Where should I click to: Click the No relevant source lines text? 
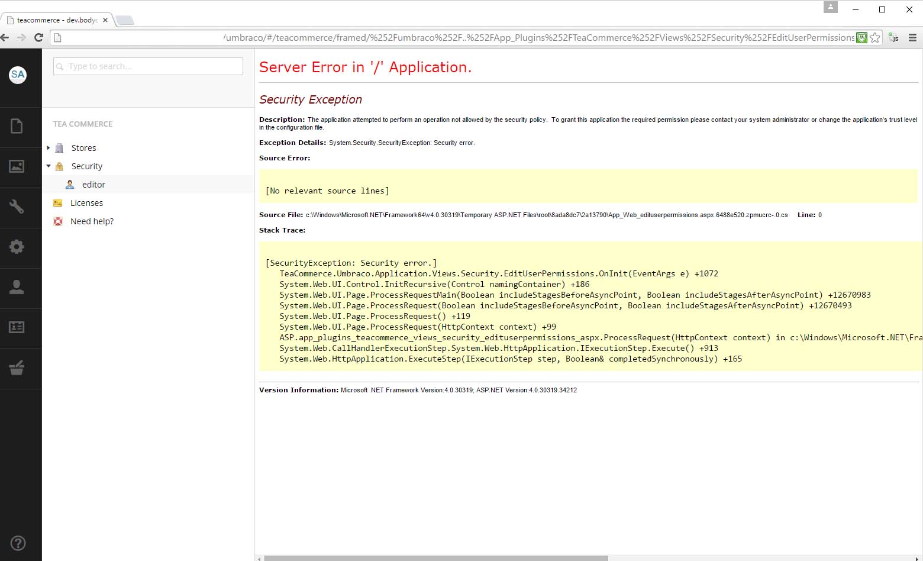click(x=327, y=191)
